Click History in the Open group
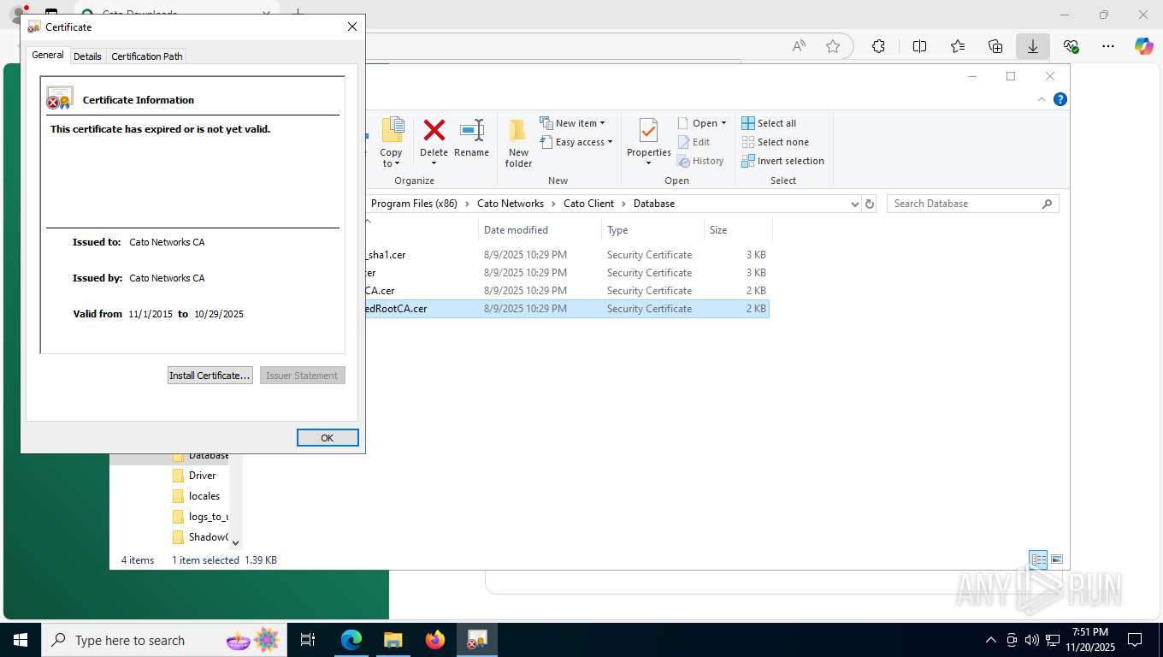This screenshot has width=1163, height=657. [701, 161]
